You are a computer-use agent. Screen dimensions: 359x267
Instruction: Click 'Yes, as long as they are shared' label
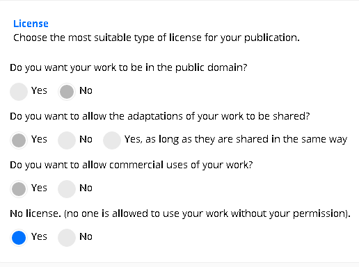[x=236, y=139]
